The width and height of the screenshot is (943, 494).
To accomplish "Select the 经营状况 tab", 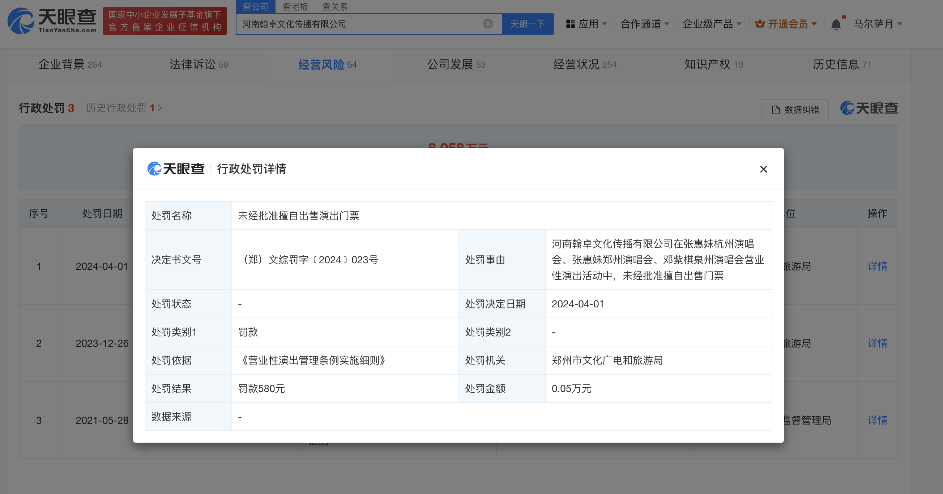I will pyautogui.click(x=585, y=64).
